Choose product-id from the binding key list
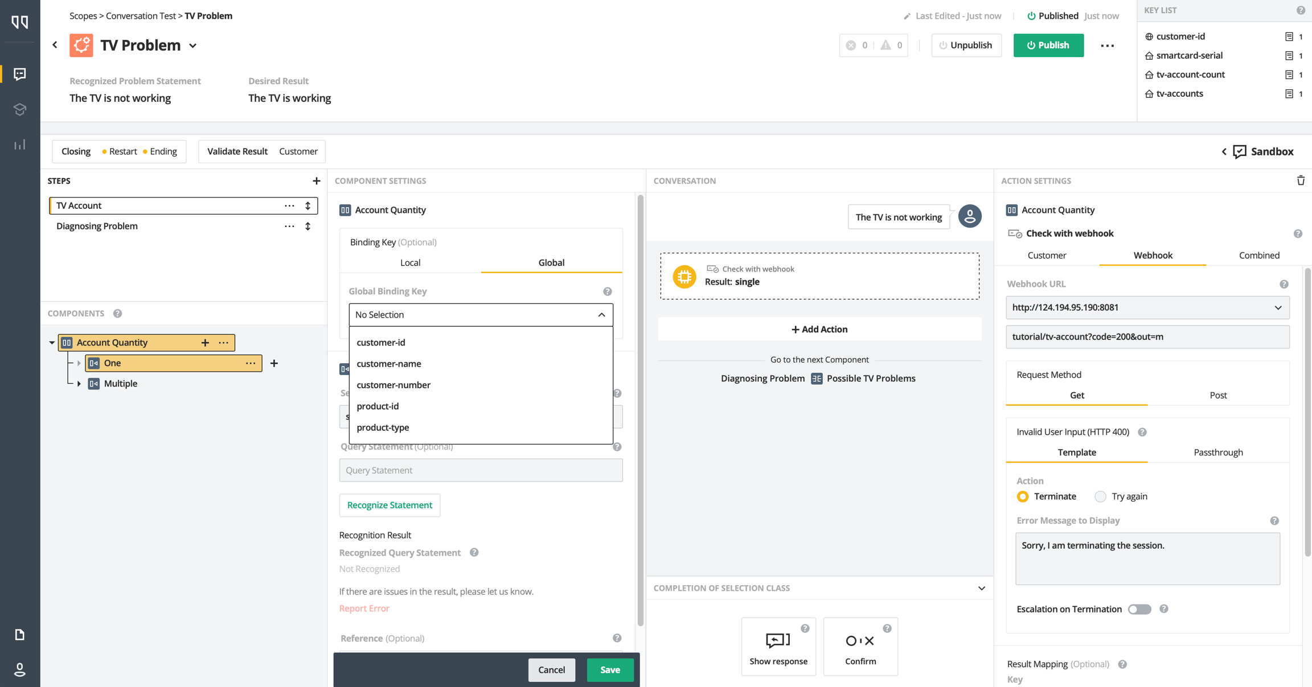 [x=378, y=406]
